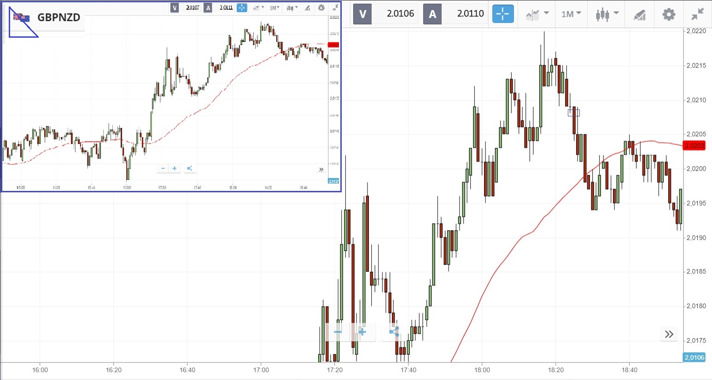Screen dimensions: 712x380
Task: Open the indicators dropdown in main toolbar
Action: tap(537, 14)
